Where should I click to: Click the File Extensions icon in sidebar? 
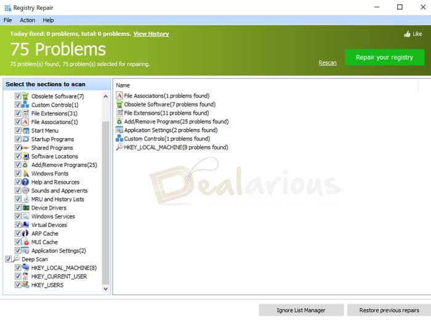click(x=25, y=113)
